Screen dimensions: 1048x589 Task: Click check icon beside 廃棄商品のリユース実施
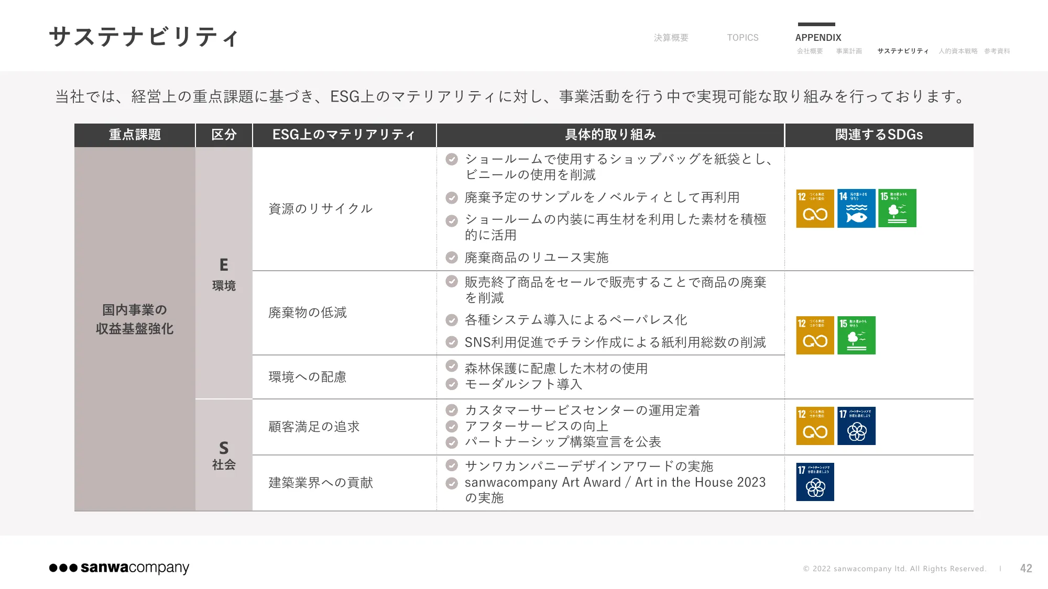[452, 258]
